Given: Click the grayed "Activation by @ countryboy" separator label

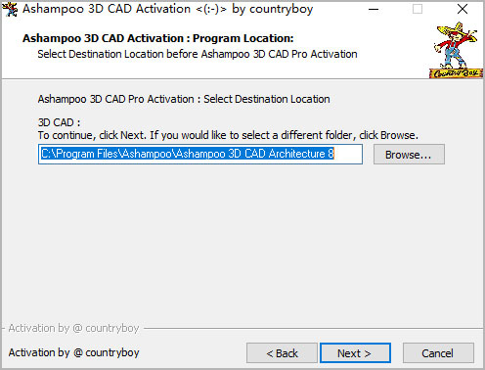Looking at the screenshot, I should pos(73,328).
